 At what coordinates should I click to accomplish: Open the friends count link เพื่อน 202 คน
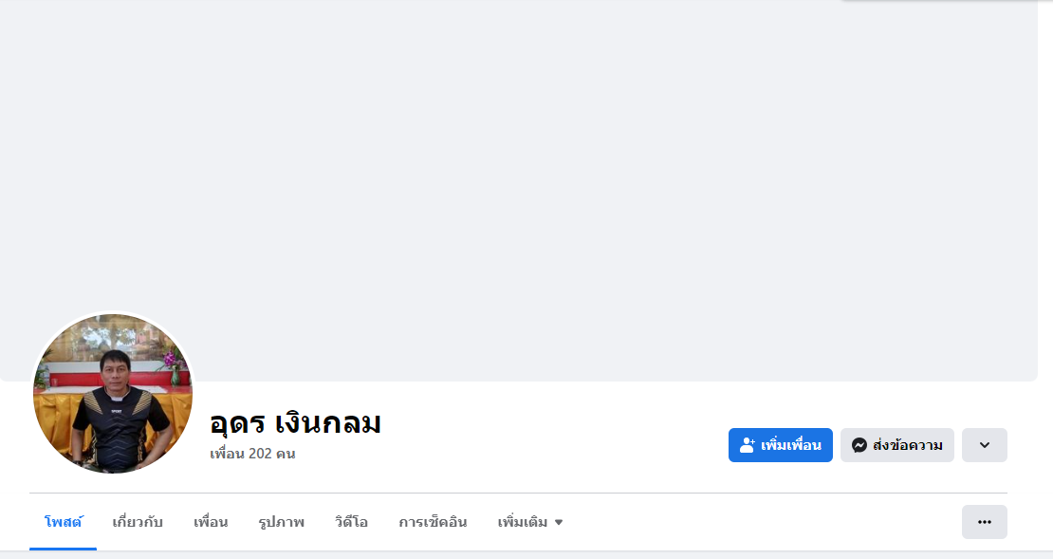252,454
